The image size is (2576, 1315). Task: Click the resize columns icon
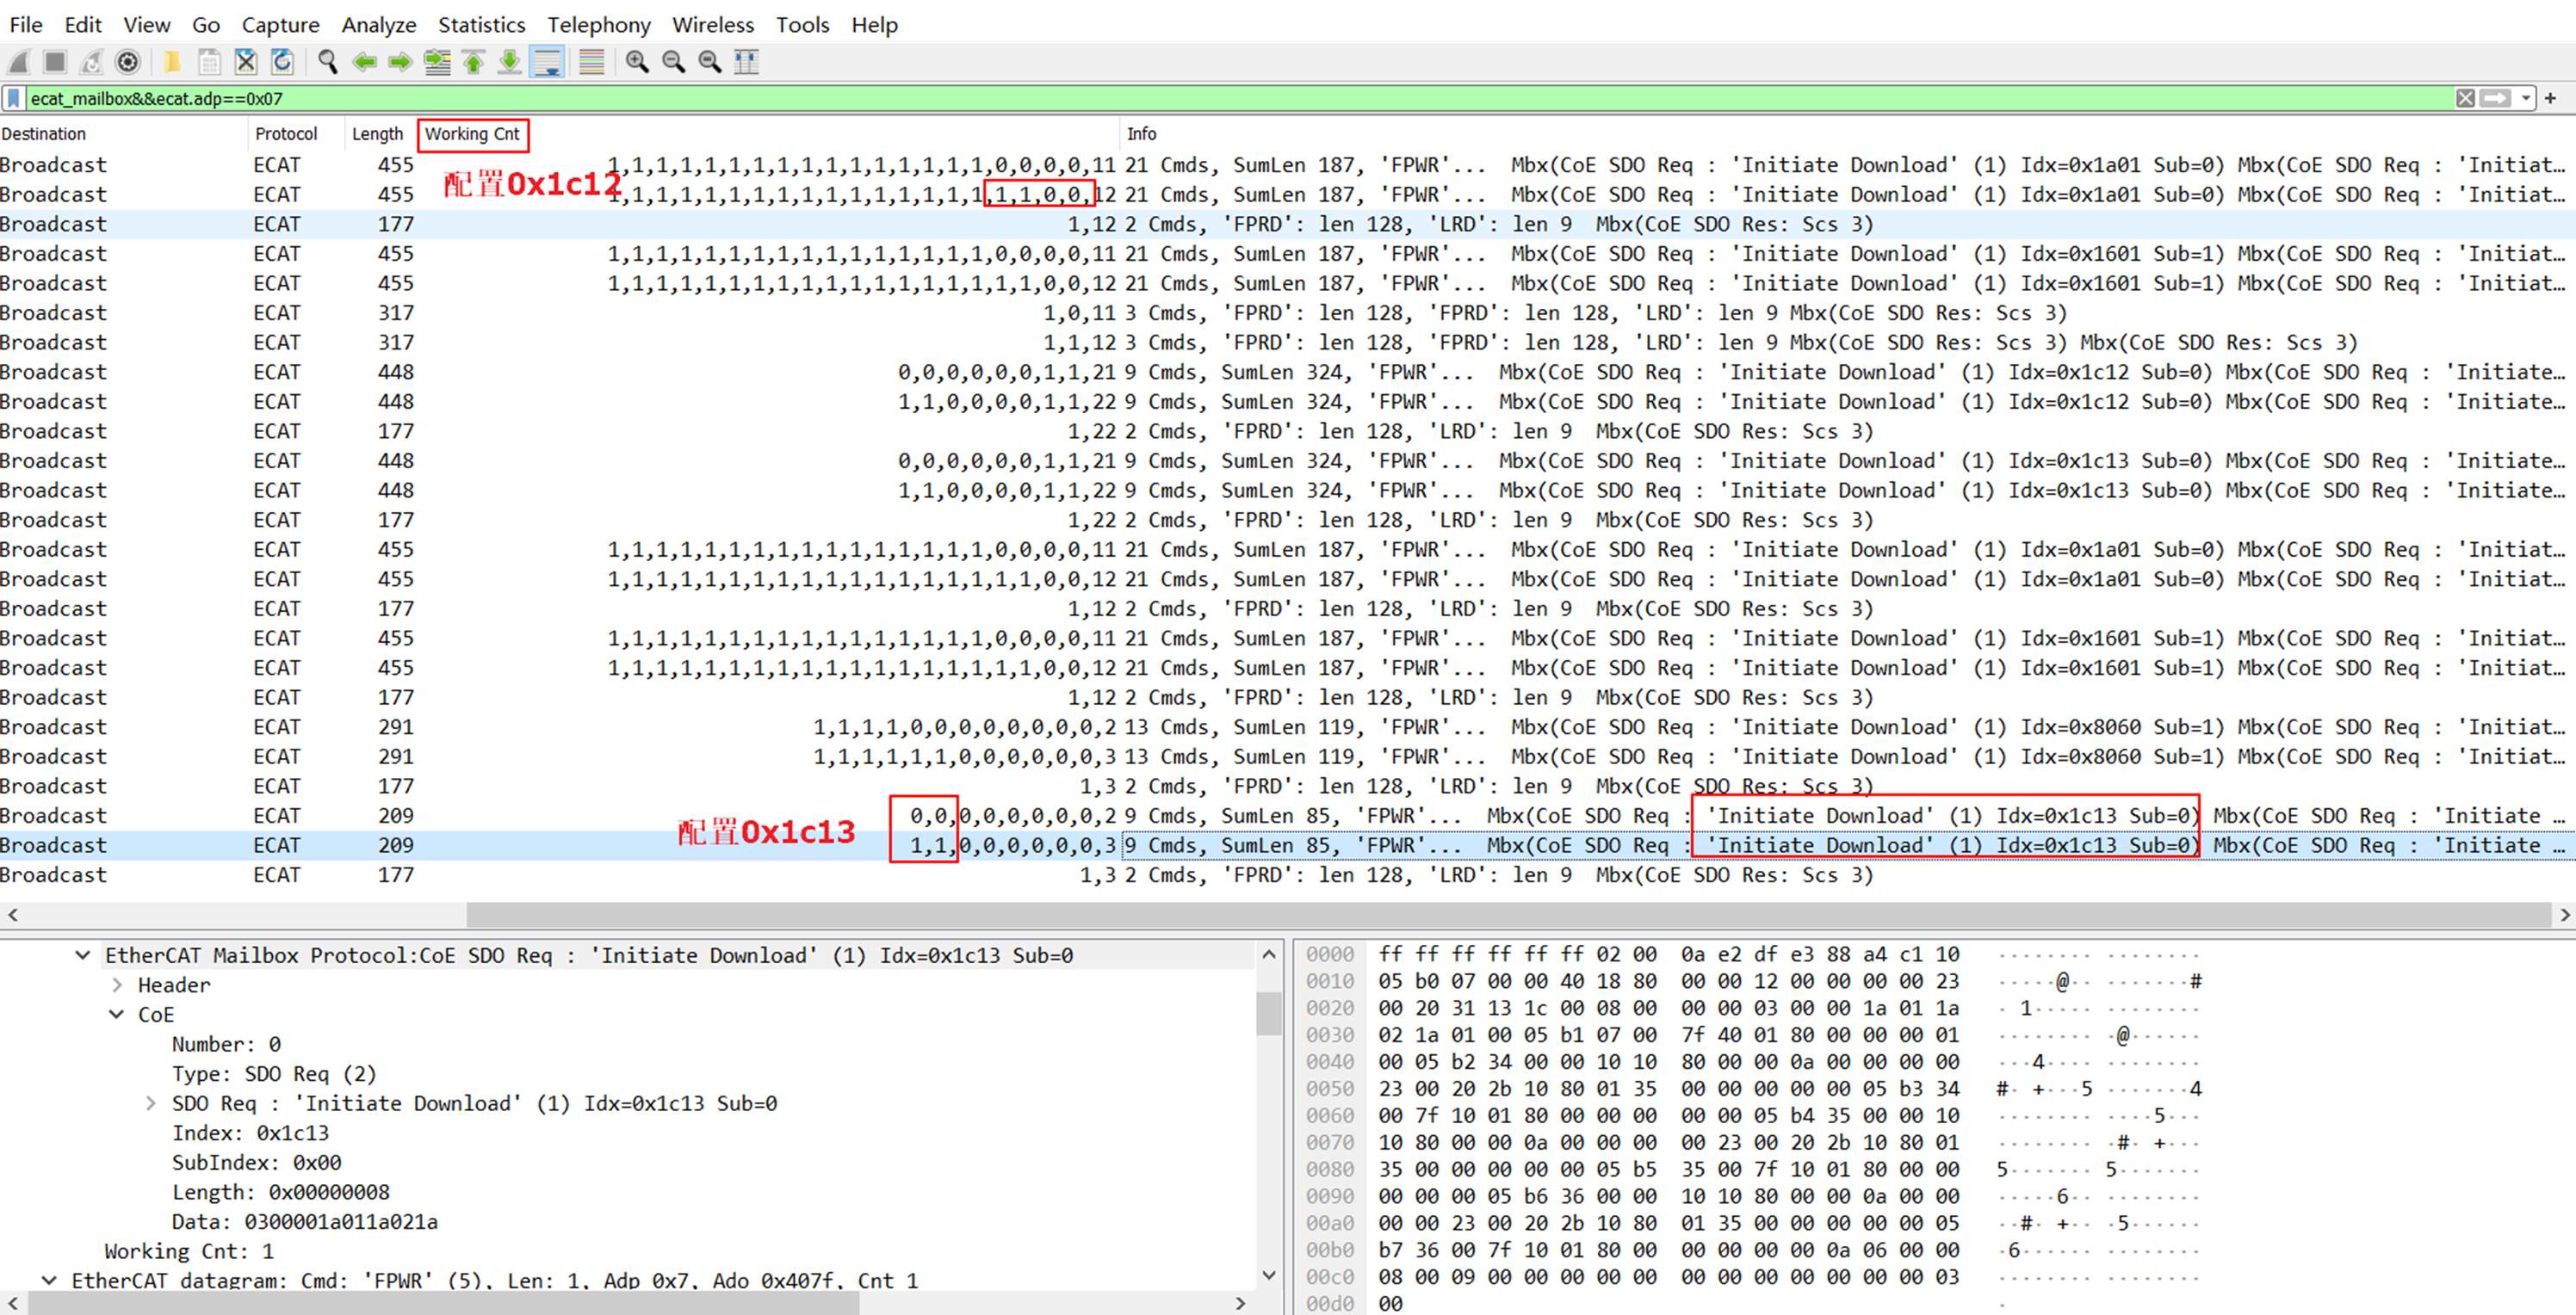pyautogui.click(x=746, y=62)
